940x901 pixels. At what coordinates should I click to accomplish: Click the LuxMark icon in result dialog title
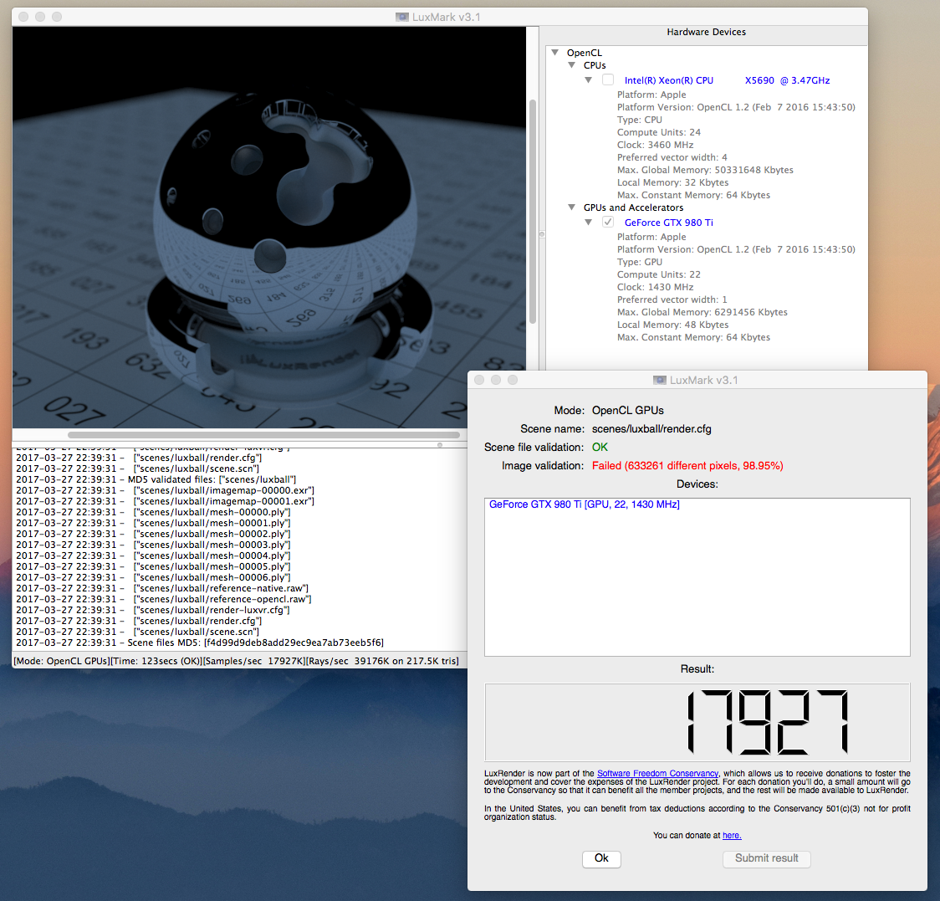pyautogui.click(x=660, y=380)
